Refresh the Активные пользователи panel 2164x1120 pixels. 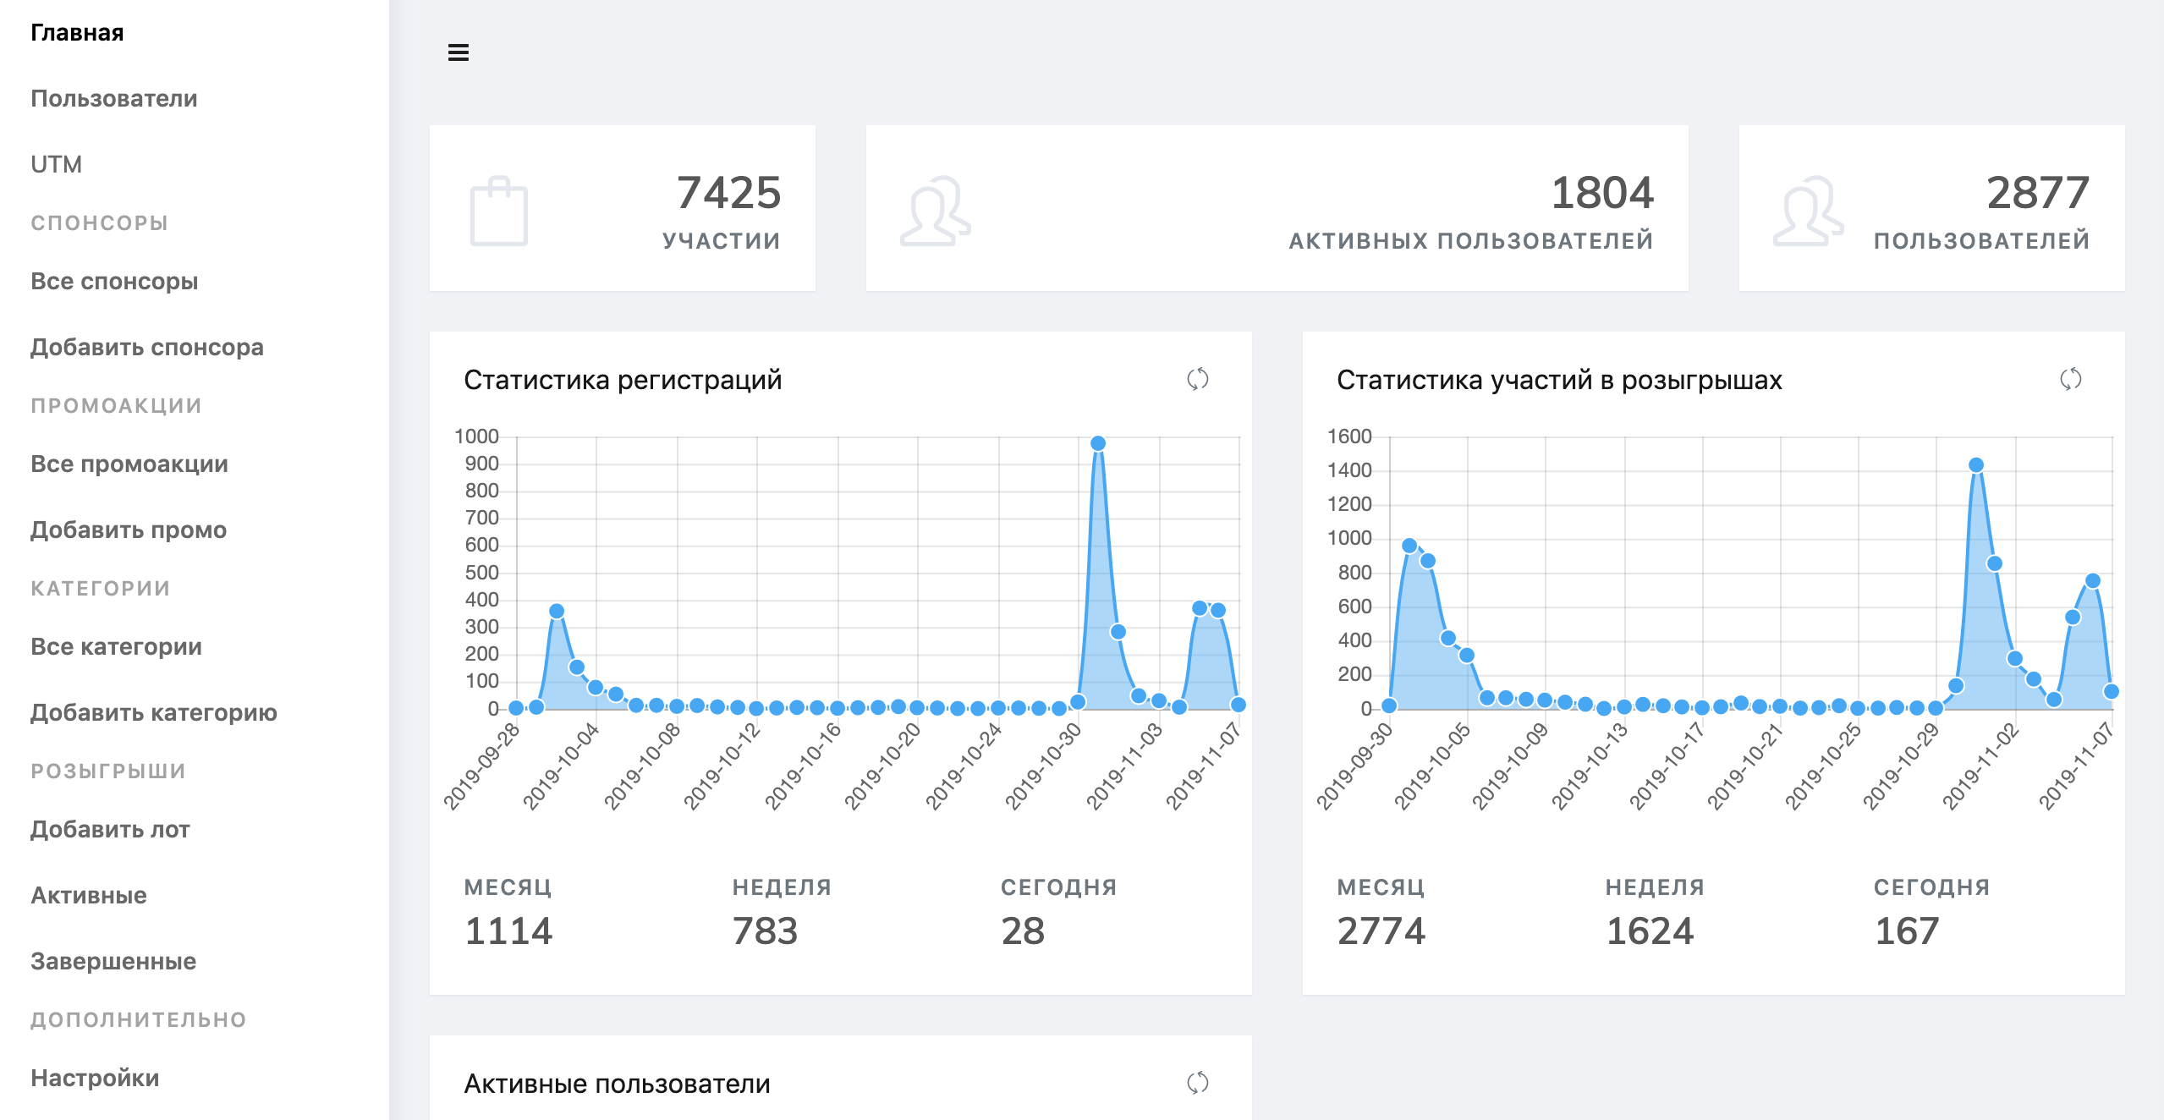[x=1197, y=1082]
